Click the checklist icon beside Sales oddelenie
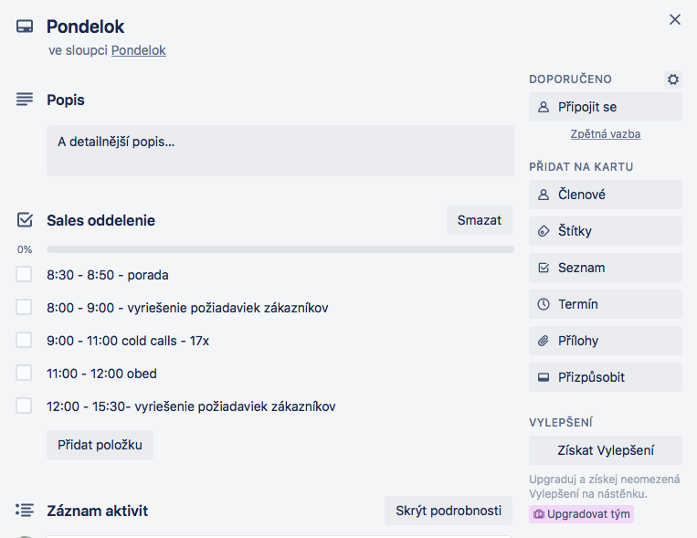The width and height of the screenshot is (697, 538). pos(25,219)
